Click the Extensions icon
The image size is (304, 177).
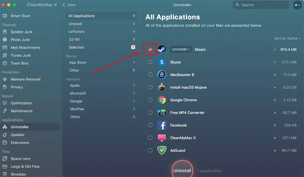click(5, 143)
